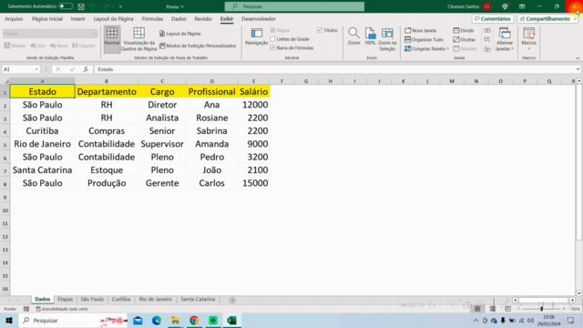Open the Curitiba sheet tab
583x328 pixels.
[121, 300]
